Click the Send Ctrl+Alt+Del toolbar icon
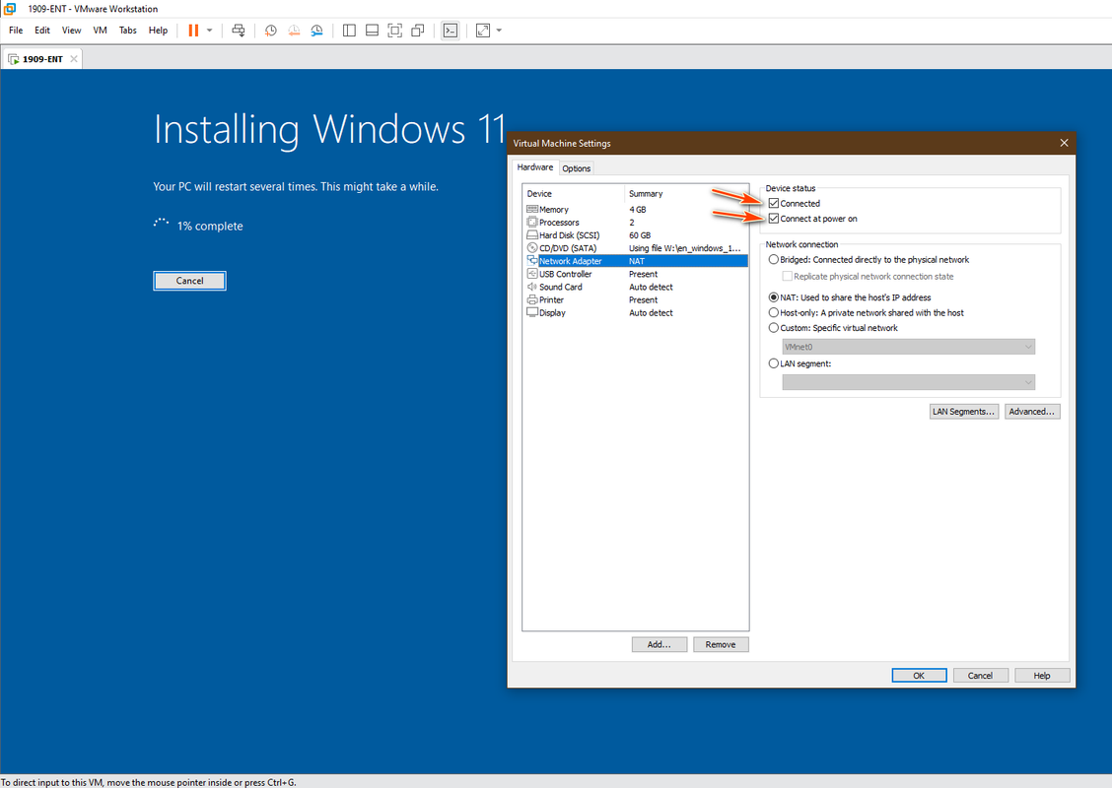The width and height of the screenshot is (1112, 788). [x=239, y=31]
